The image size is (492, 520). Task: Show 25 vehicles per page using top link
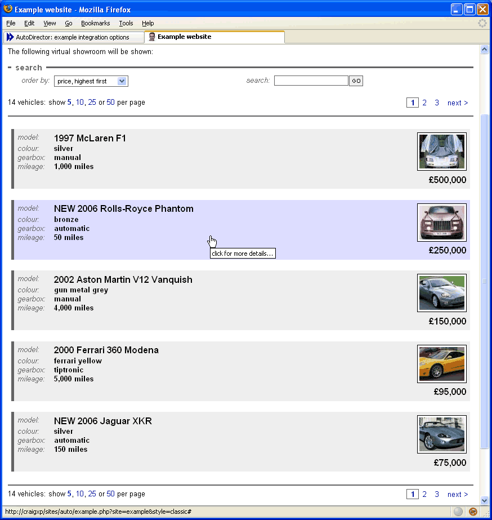click(92, 102)
